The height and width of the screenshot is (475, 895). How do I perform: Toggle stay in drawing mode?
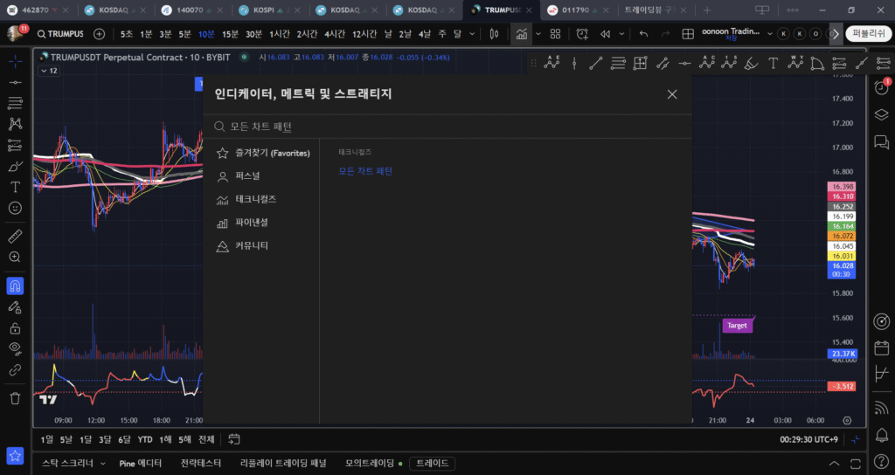click(x=15, y=307)
